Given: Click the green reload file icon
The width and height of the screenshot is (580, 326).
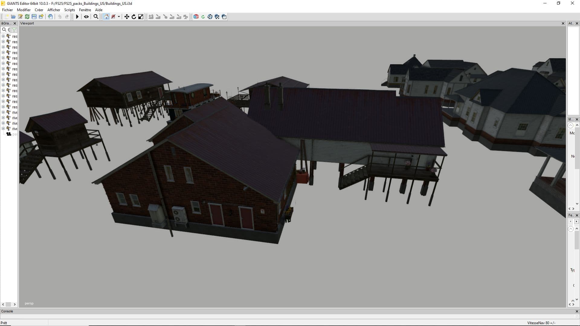Looking at the screenshot, I should (27, 17).
